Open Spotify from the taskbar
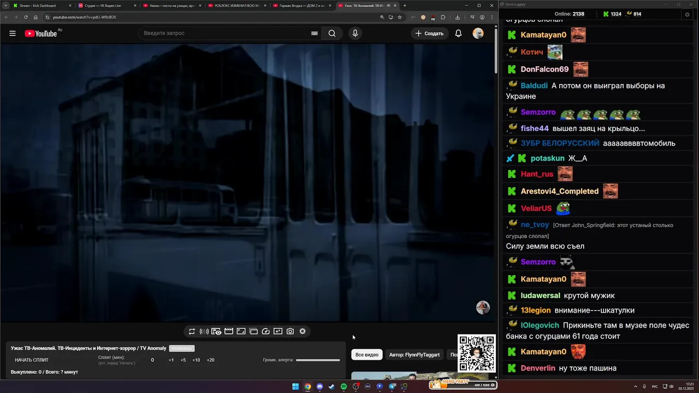The image size is (699, 393). 343,386
